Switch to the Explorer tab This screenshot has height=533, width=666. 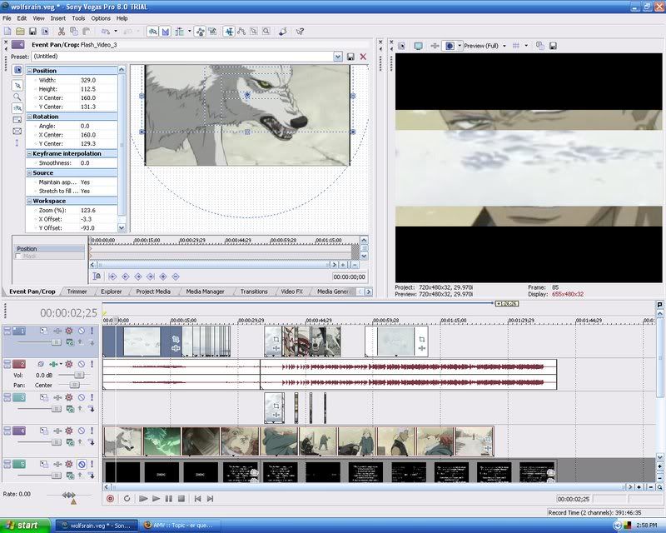coord(112,291)
